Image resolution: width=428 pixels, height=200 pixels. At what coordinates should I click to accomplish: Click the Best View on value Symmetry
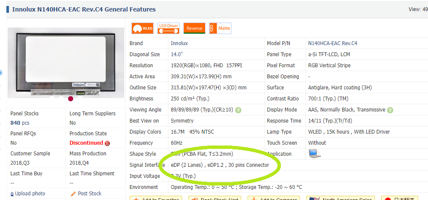point(182,120)
